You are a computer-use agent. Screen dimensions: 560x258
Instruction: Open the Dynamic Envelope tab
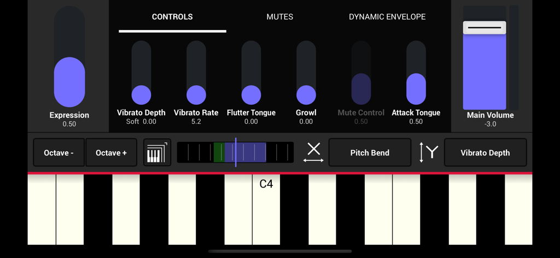pyautogui.click(x=387, y=17)
